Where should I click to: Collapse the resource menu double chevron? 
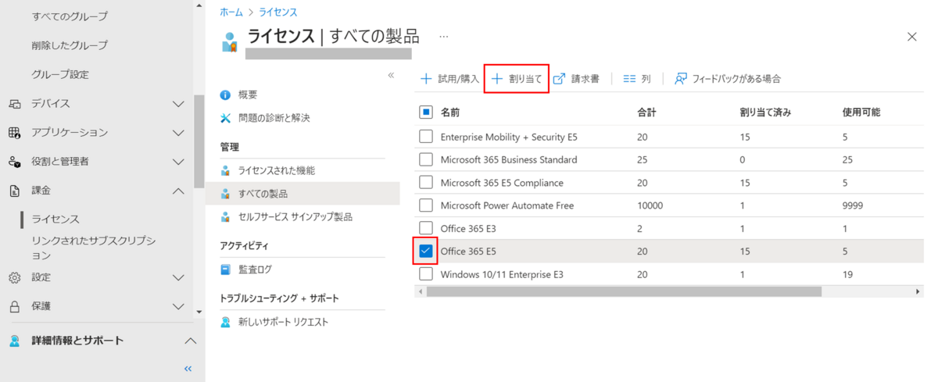(x=392, y=75)
